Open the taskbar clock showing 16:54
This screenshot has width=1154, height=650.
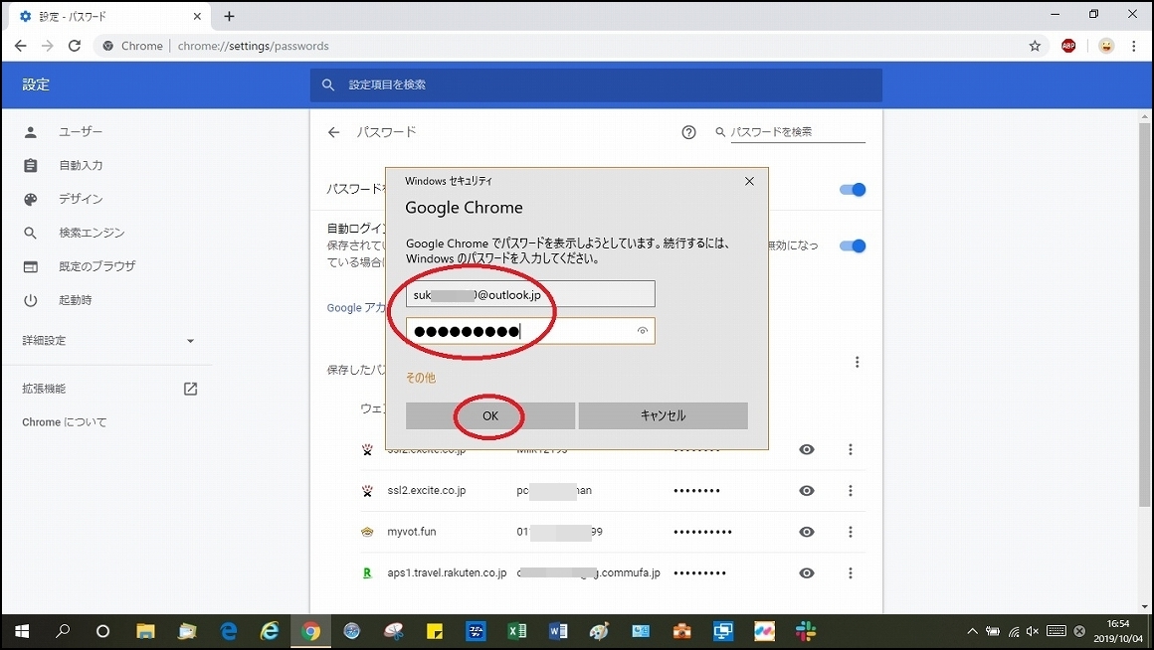(1118, 631)
